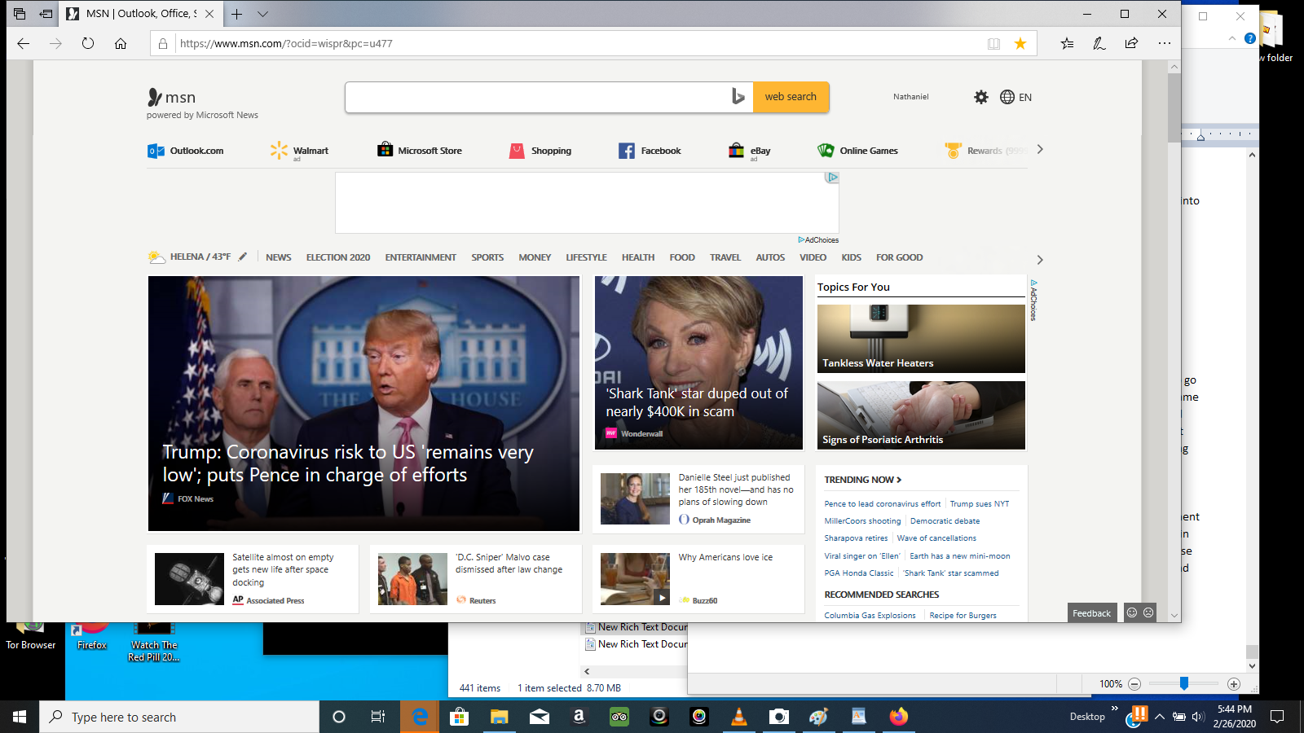The width and height of the screenshot is (1304, 733).
Task: Go back using the Edge back arrow
Action: 23,44
